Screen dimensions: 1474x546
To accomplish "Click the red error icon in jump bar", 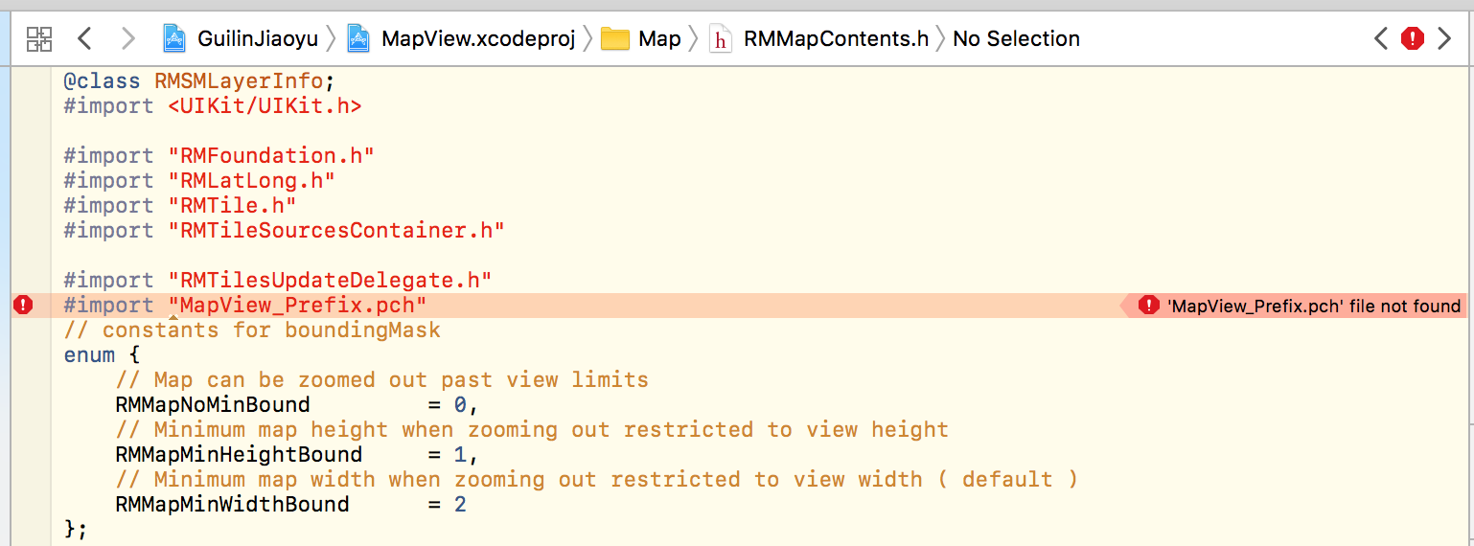I will pyautogui.click(x=1412, y=38).
